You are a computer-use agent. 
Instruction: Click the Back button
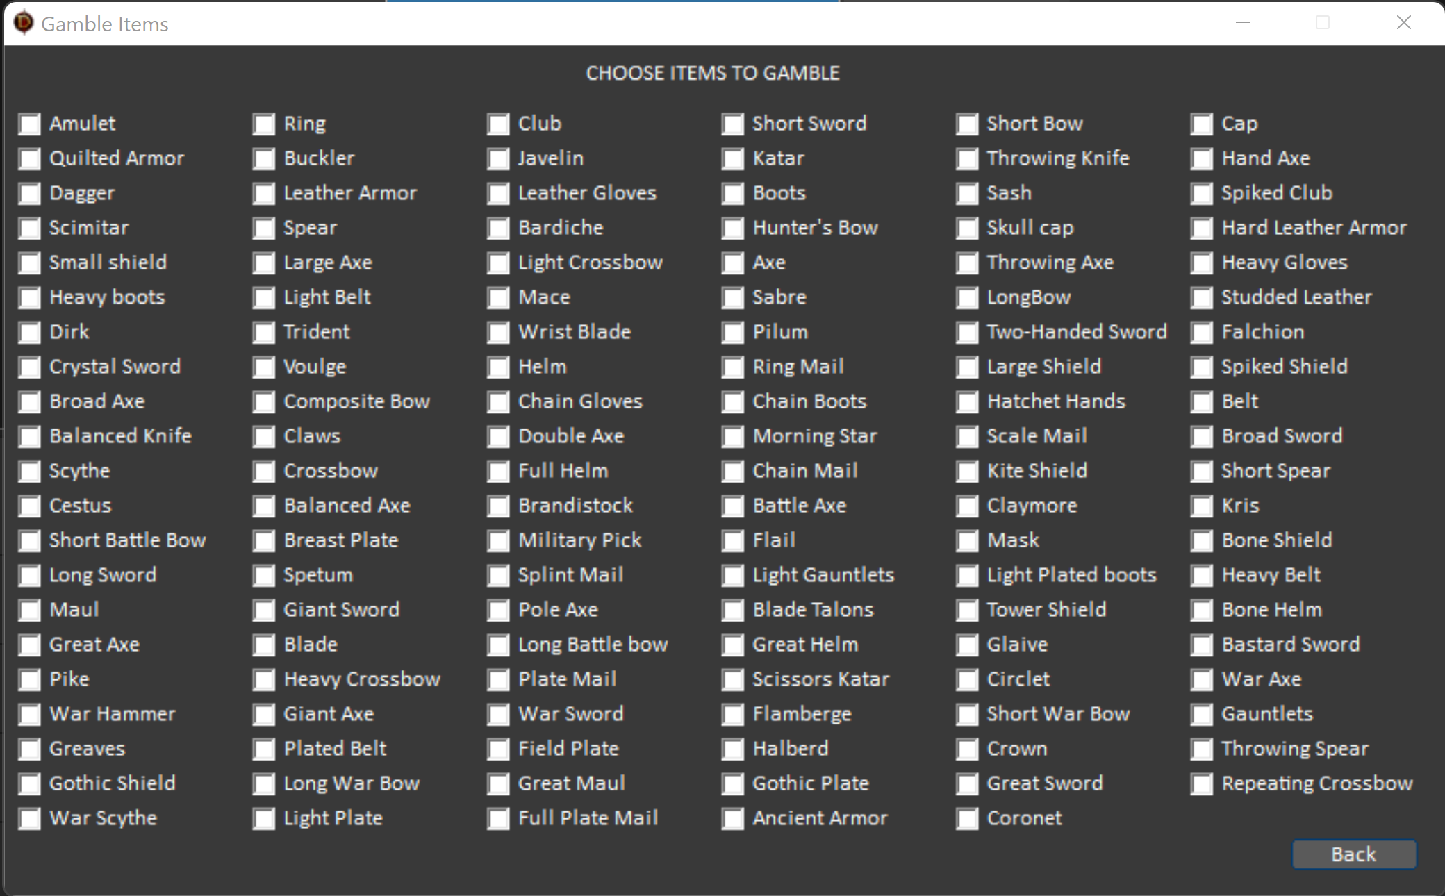coord(1353,854)
